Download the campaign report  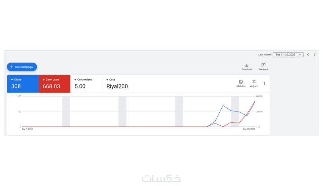247,66
